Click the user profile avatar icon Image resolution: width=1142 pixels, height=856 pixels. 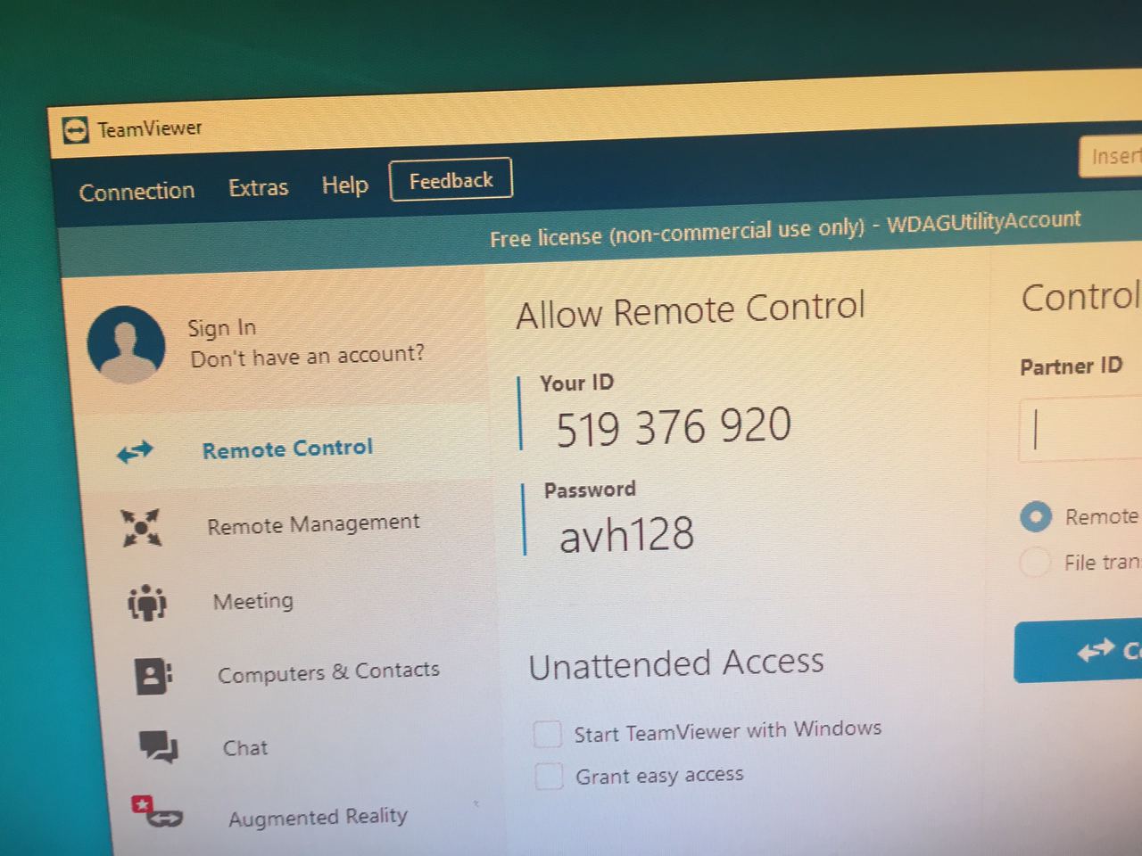[126, 345]
